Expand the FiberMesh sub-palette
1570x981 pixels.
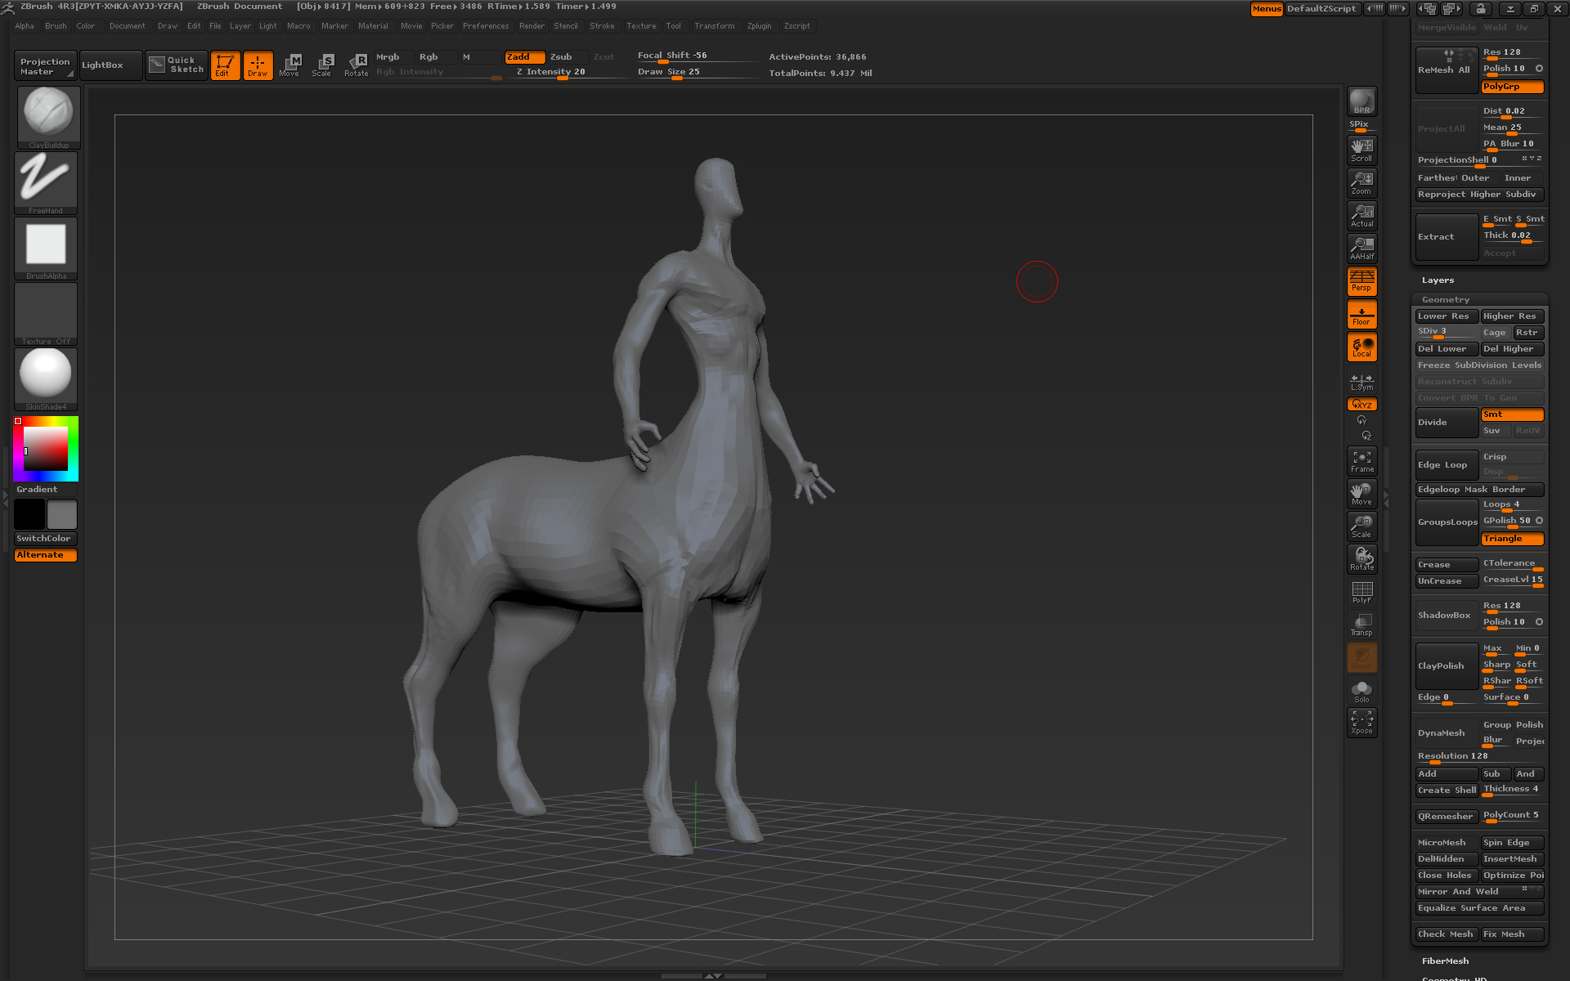click(1445, 961)
